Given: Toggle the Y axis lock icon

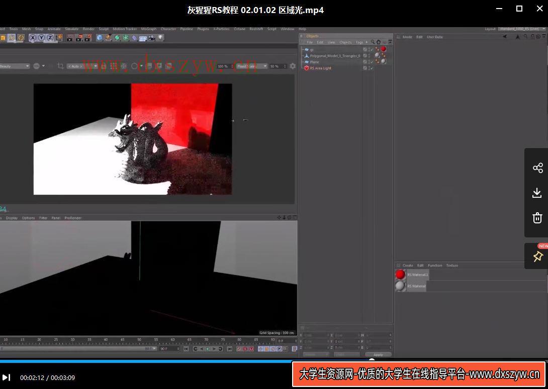Looking at the screenshot, I should click(x=41, y=38).
